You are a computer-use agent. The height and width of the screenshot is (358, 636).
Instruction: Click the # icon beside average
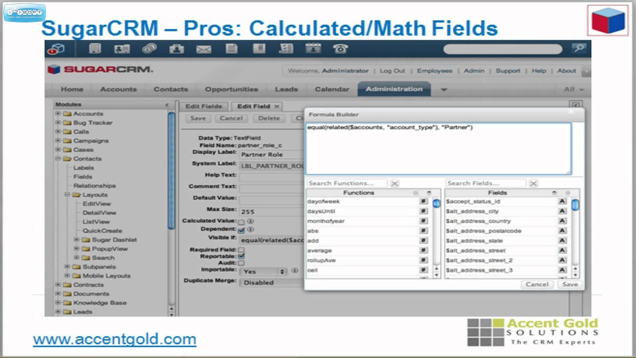tap(423, 251)
